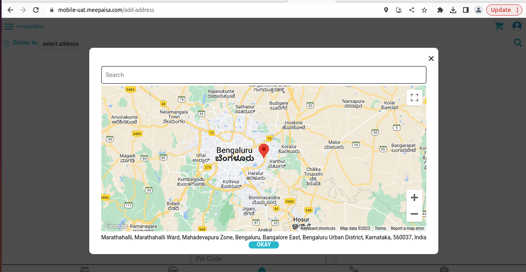Click Magadi on the map
The image size is (526, 272).
click(x=128, y=158)
